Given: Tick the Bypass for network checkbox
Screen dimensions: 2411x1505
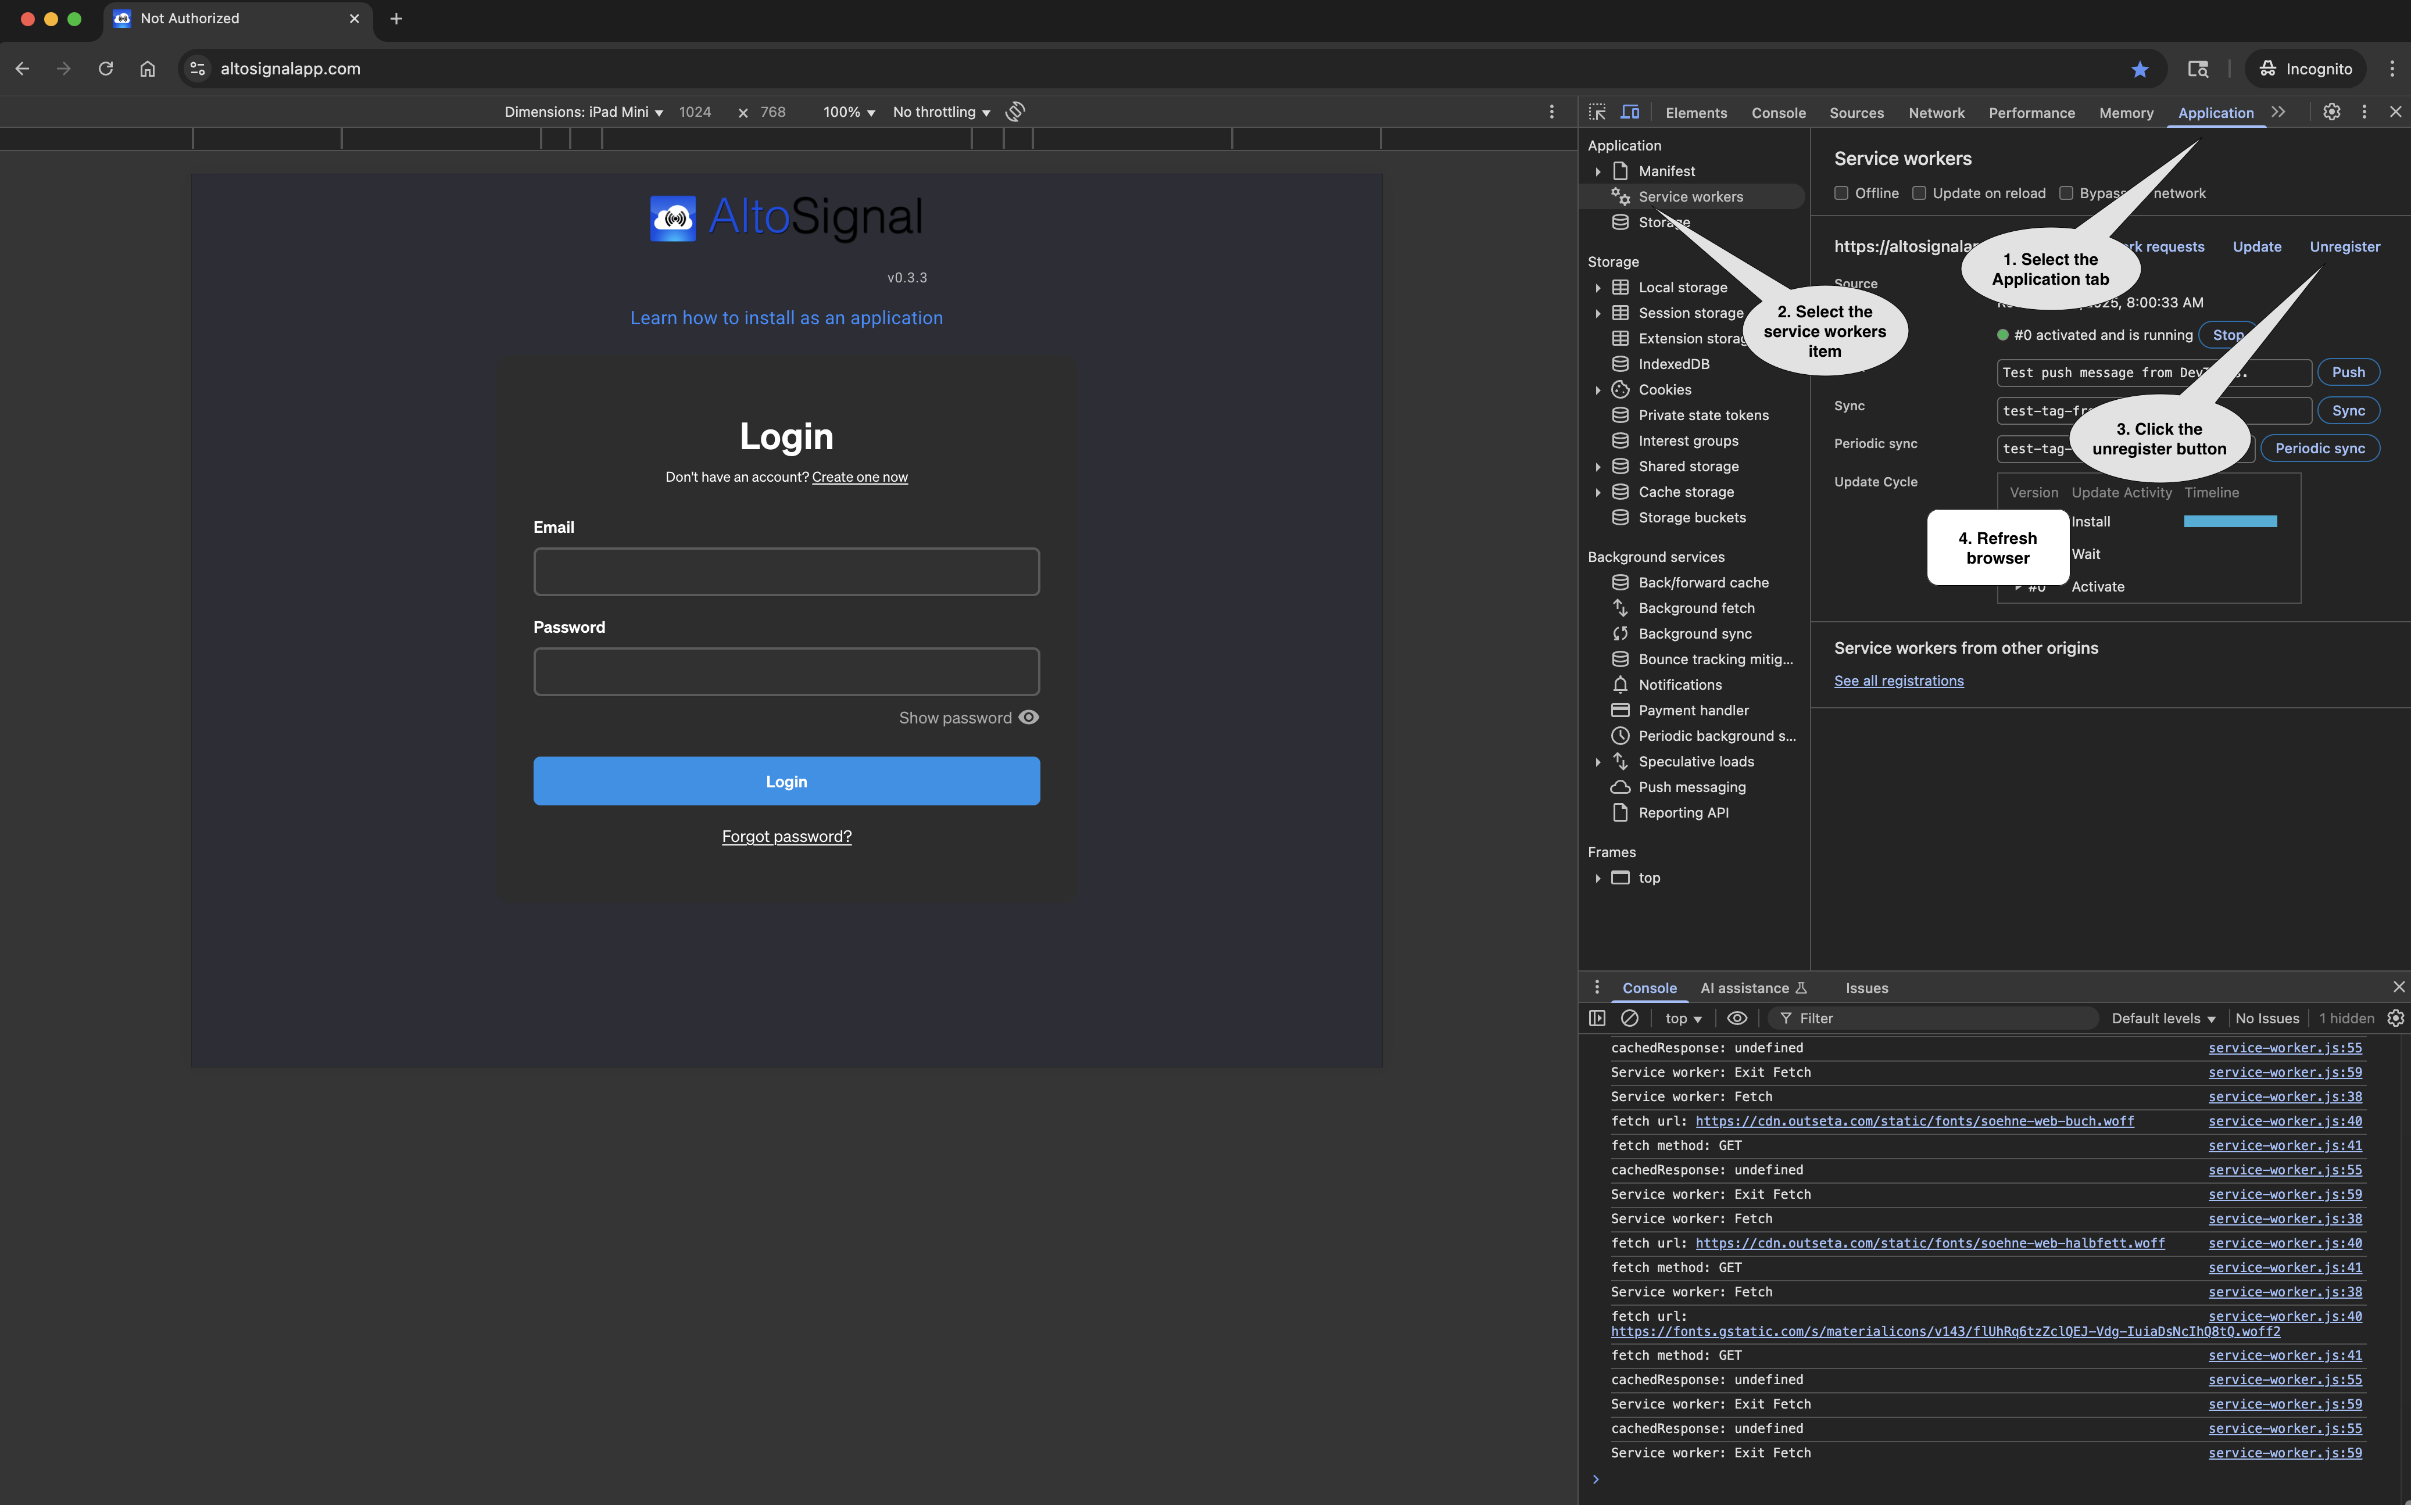Looking at the screenshot, I should click(x=2066, y=193).
